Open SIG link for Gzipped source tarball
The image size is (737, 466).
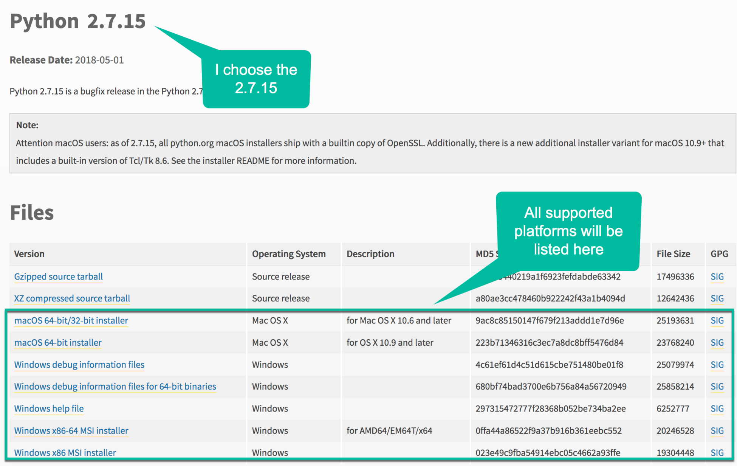[717, 276]
